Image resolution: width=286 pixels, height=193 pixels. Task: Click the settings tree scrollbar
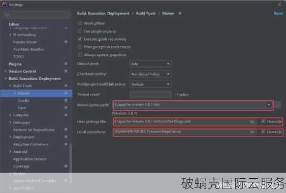[x=71, y=163]
